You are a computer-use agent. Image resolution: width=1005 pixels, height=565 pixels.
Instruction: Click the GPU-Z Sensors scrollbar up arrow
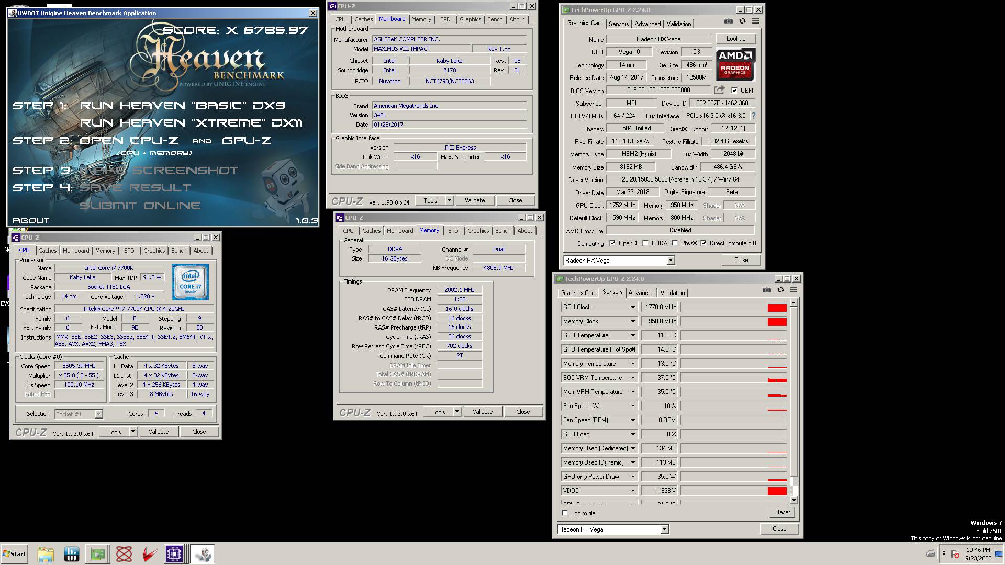[794, 303]
